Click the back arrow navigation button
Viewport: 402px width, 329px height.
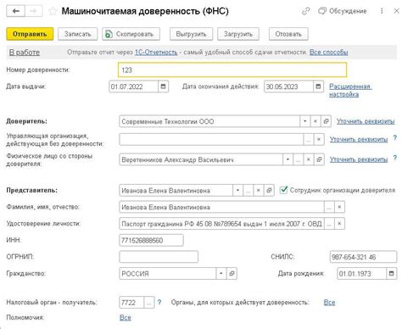(16, 11)
